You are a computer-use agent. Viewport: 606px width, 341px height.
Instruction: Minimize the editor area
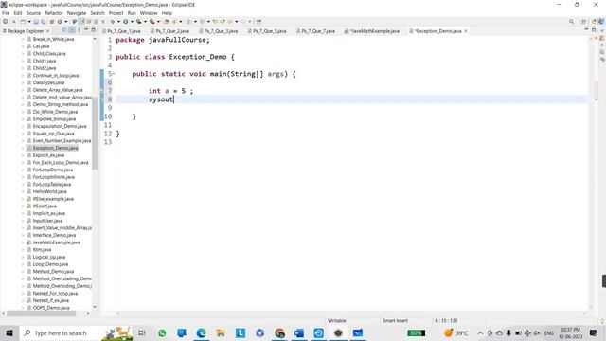coord(586,29)
